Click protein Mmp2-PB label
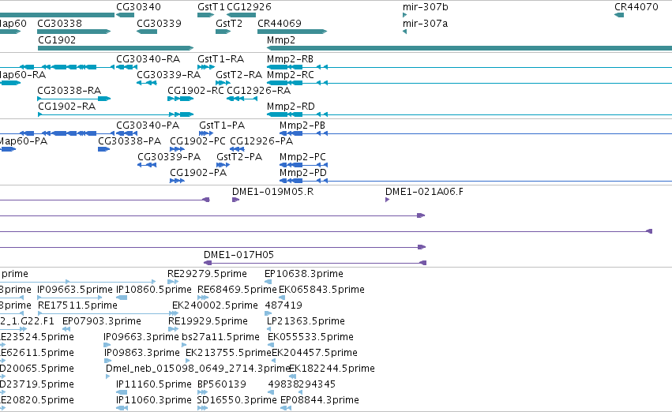 [302, 125]
